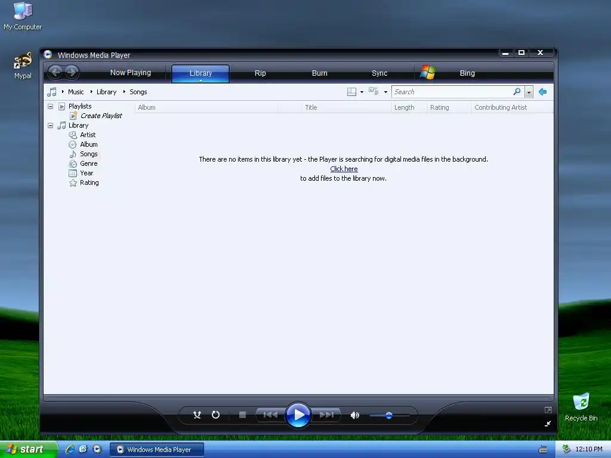Focus the Search input field
This screenshot has height=458, width=611.
click(x=452, y=92)
